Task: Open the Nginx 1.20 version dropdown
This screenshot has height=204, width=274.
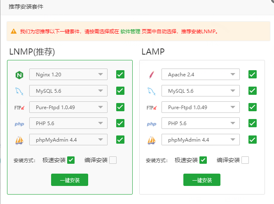Action: click(x=68, y=74)
